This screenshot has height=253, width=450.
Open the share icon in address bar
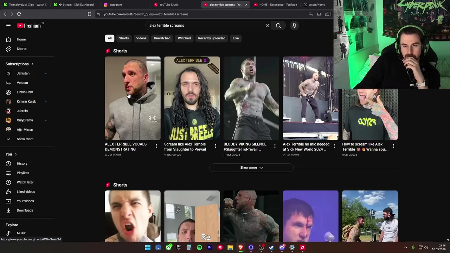coord(327,14)
